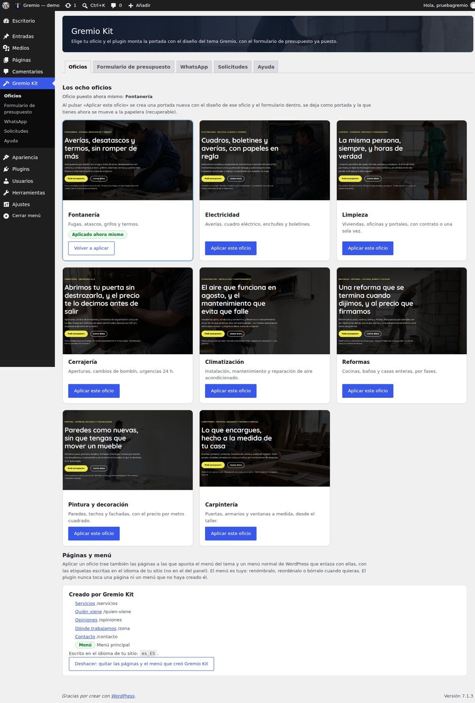Click the Deshacer pages and menu button
475x703 pixels.
[x=141, y=664]
